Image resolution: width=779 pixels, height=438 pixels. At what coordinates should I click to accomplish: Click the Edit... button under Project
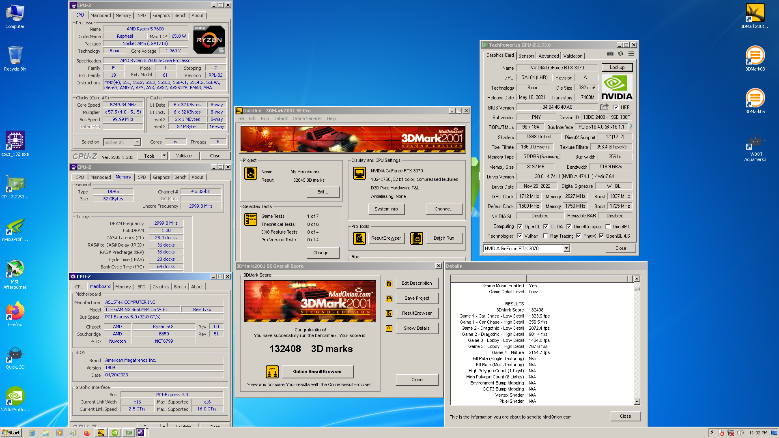pyautogui.click(x=323, y=192)
